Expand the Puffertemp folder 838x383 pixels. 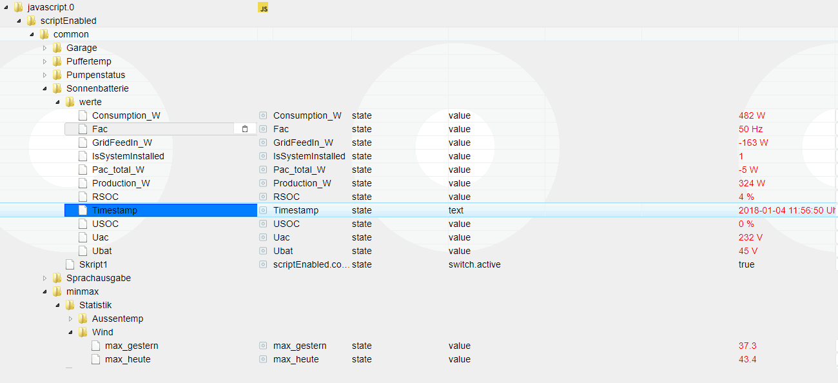click(x=44, y=61)
